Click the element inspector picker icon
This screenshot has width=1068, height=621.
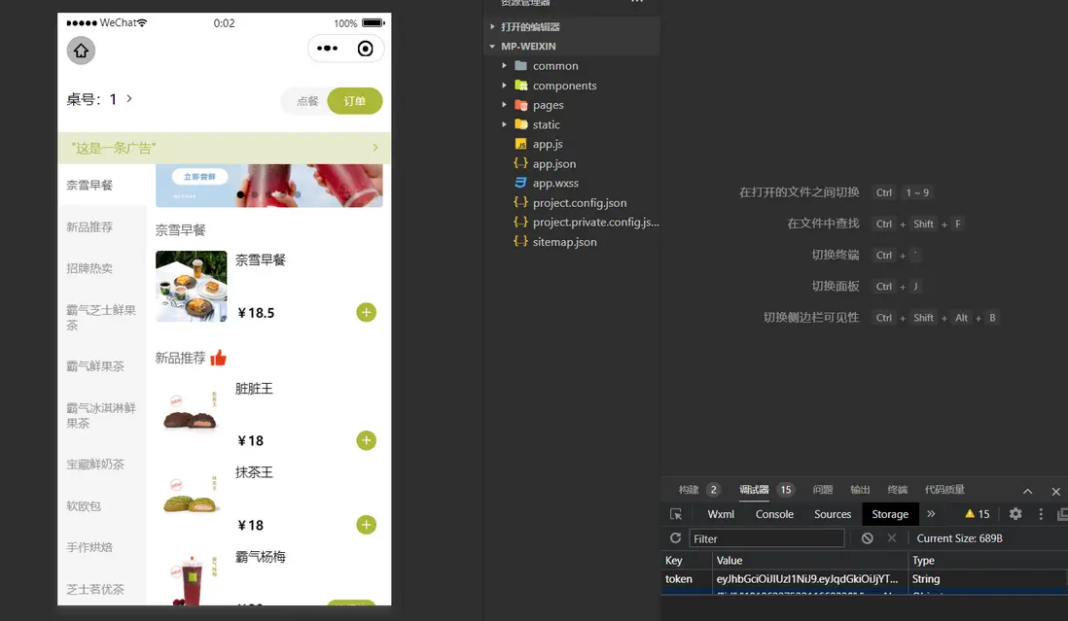pyautogui.click(x=676, y=514)
